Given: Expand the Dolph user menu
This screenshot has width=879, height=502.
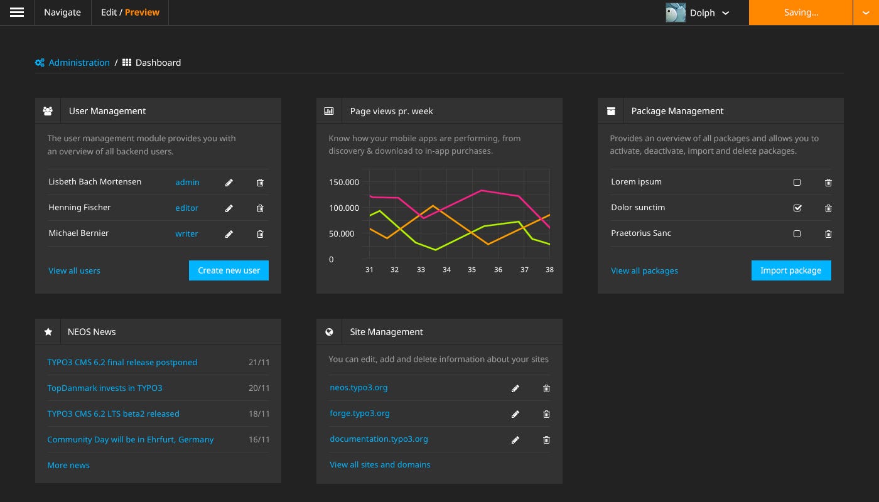Looking at the screenshot, I should pyautogui.click(x=725, y=13).
